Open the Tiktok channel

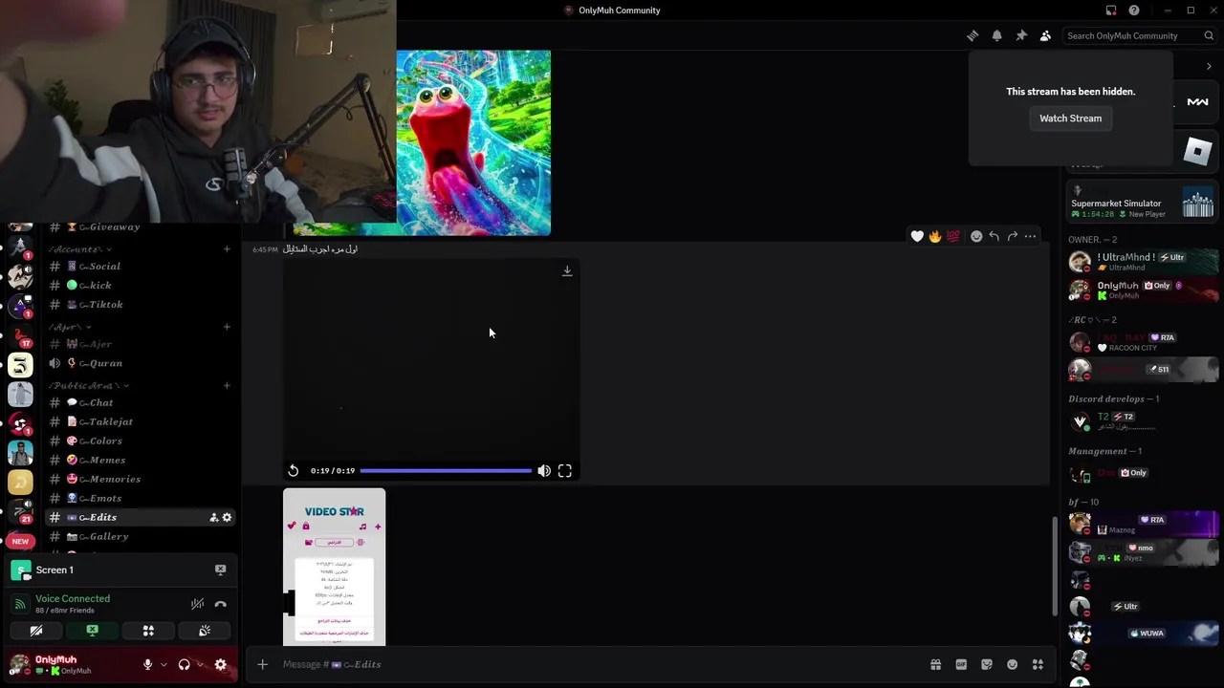tap(142, 304)
